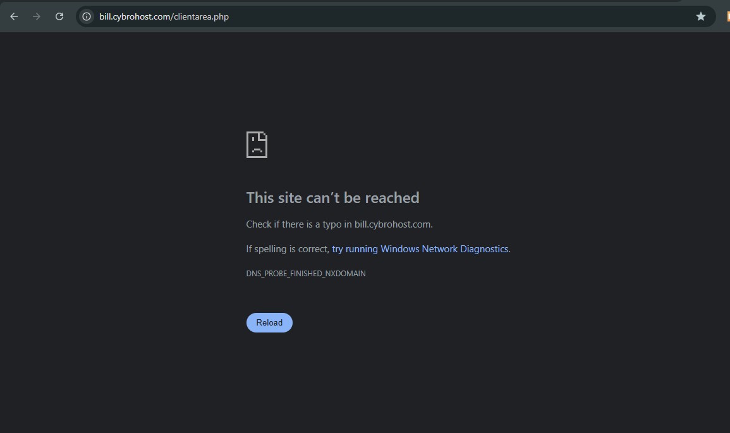Screen dimensions: 730x433
Task: Click the address bar URL text
Action: [x=164, y=17]
